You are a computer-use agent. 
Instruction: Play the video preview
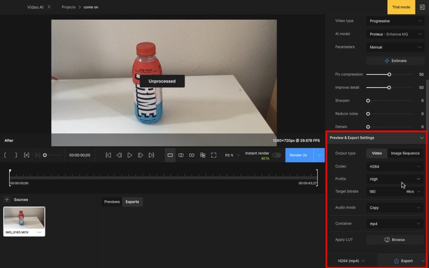[x=130, y=155]
